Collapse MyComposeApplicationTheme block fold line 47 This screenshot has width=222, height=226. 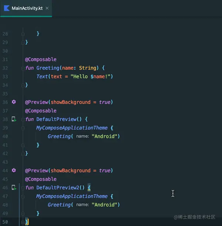click(23, 197)
